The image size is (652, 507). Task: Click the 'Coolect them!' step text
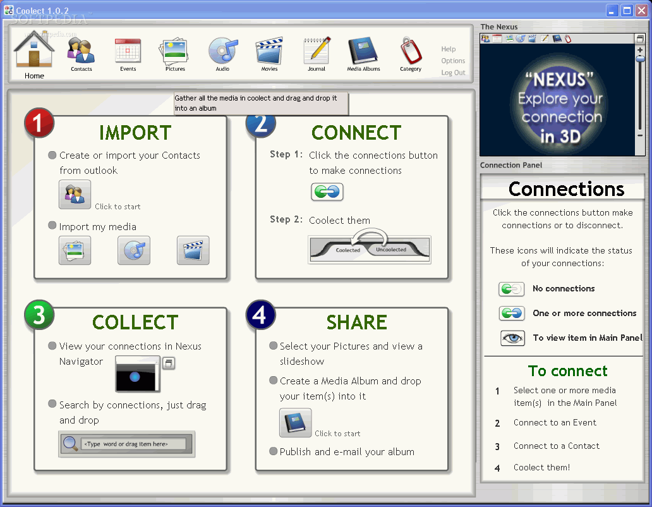click(x=541, y=467)
